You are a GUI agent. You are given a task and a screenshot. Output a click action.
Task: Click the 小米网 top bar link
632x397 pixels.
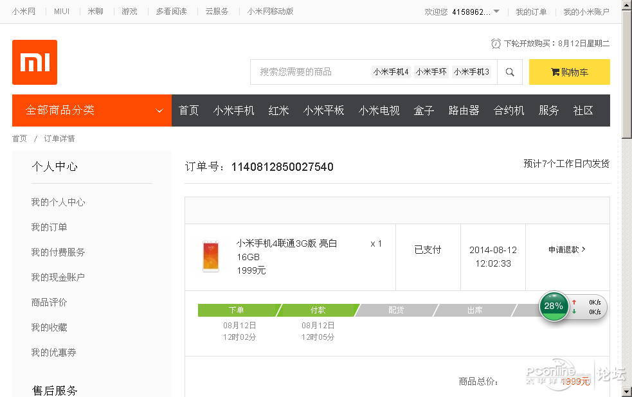coord(24,12)
